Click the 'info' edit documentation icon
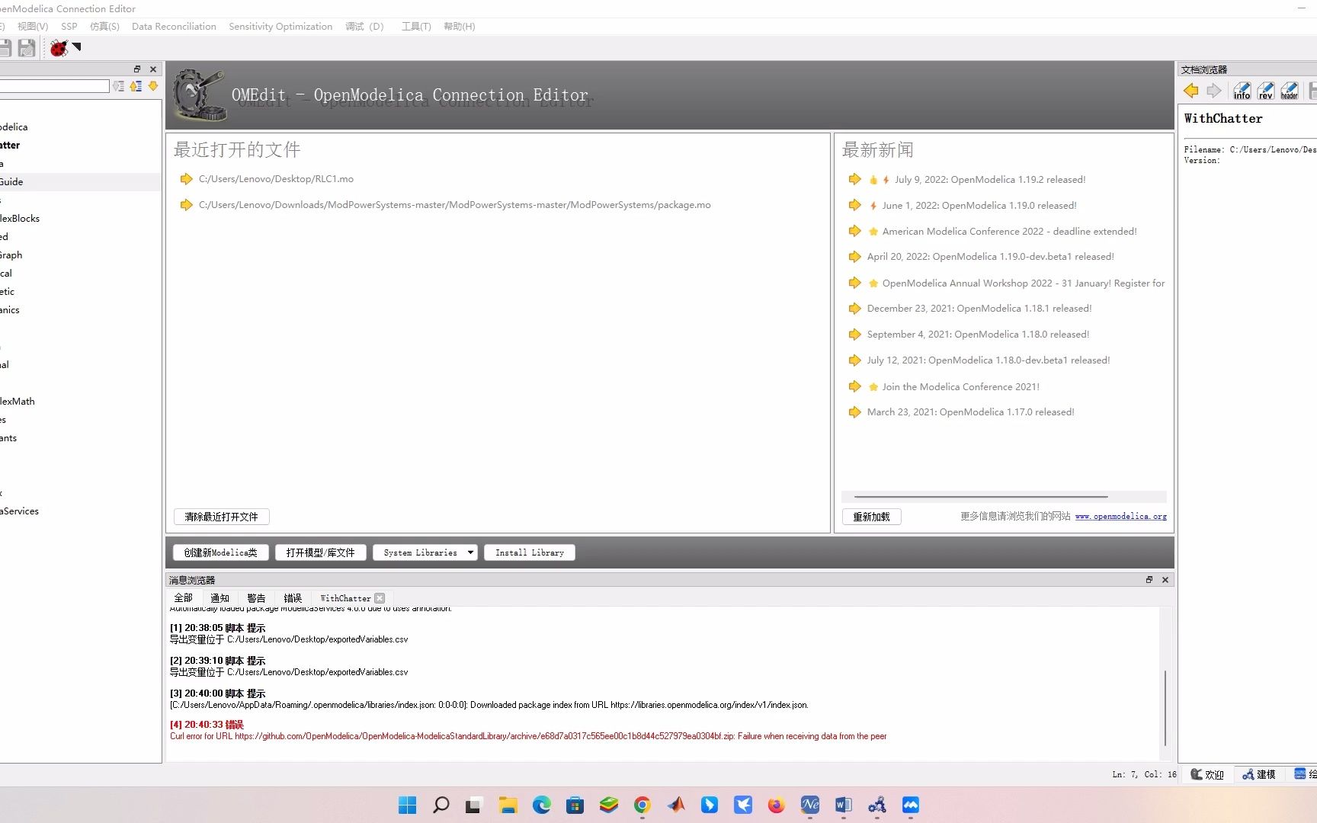This screenshot has width=1317, height=823. click(1242, 91)
